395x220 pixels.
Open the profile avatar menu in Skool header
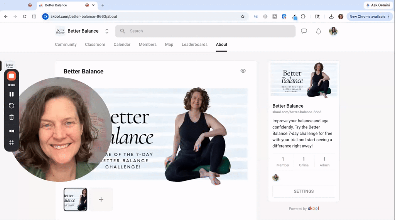tap(333, 31)
